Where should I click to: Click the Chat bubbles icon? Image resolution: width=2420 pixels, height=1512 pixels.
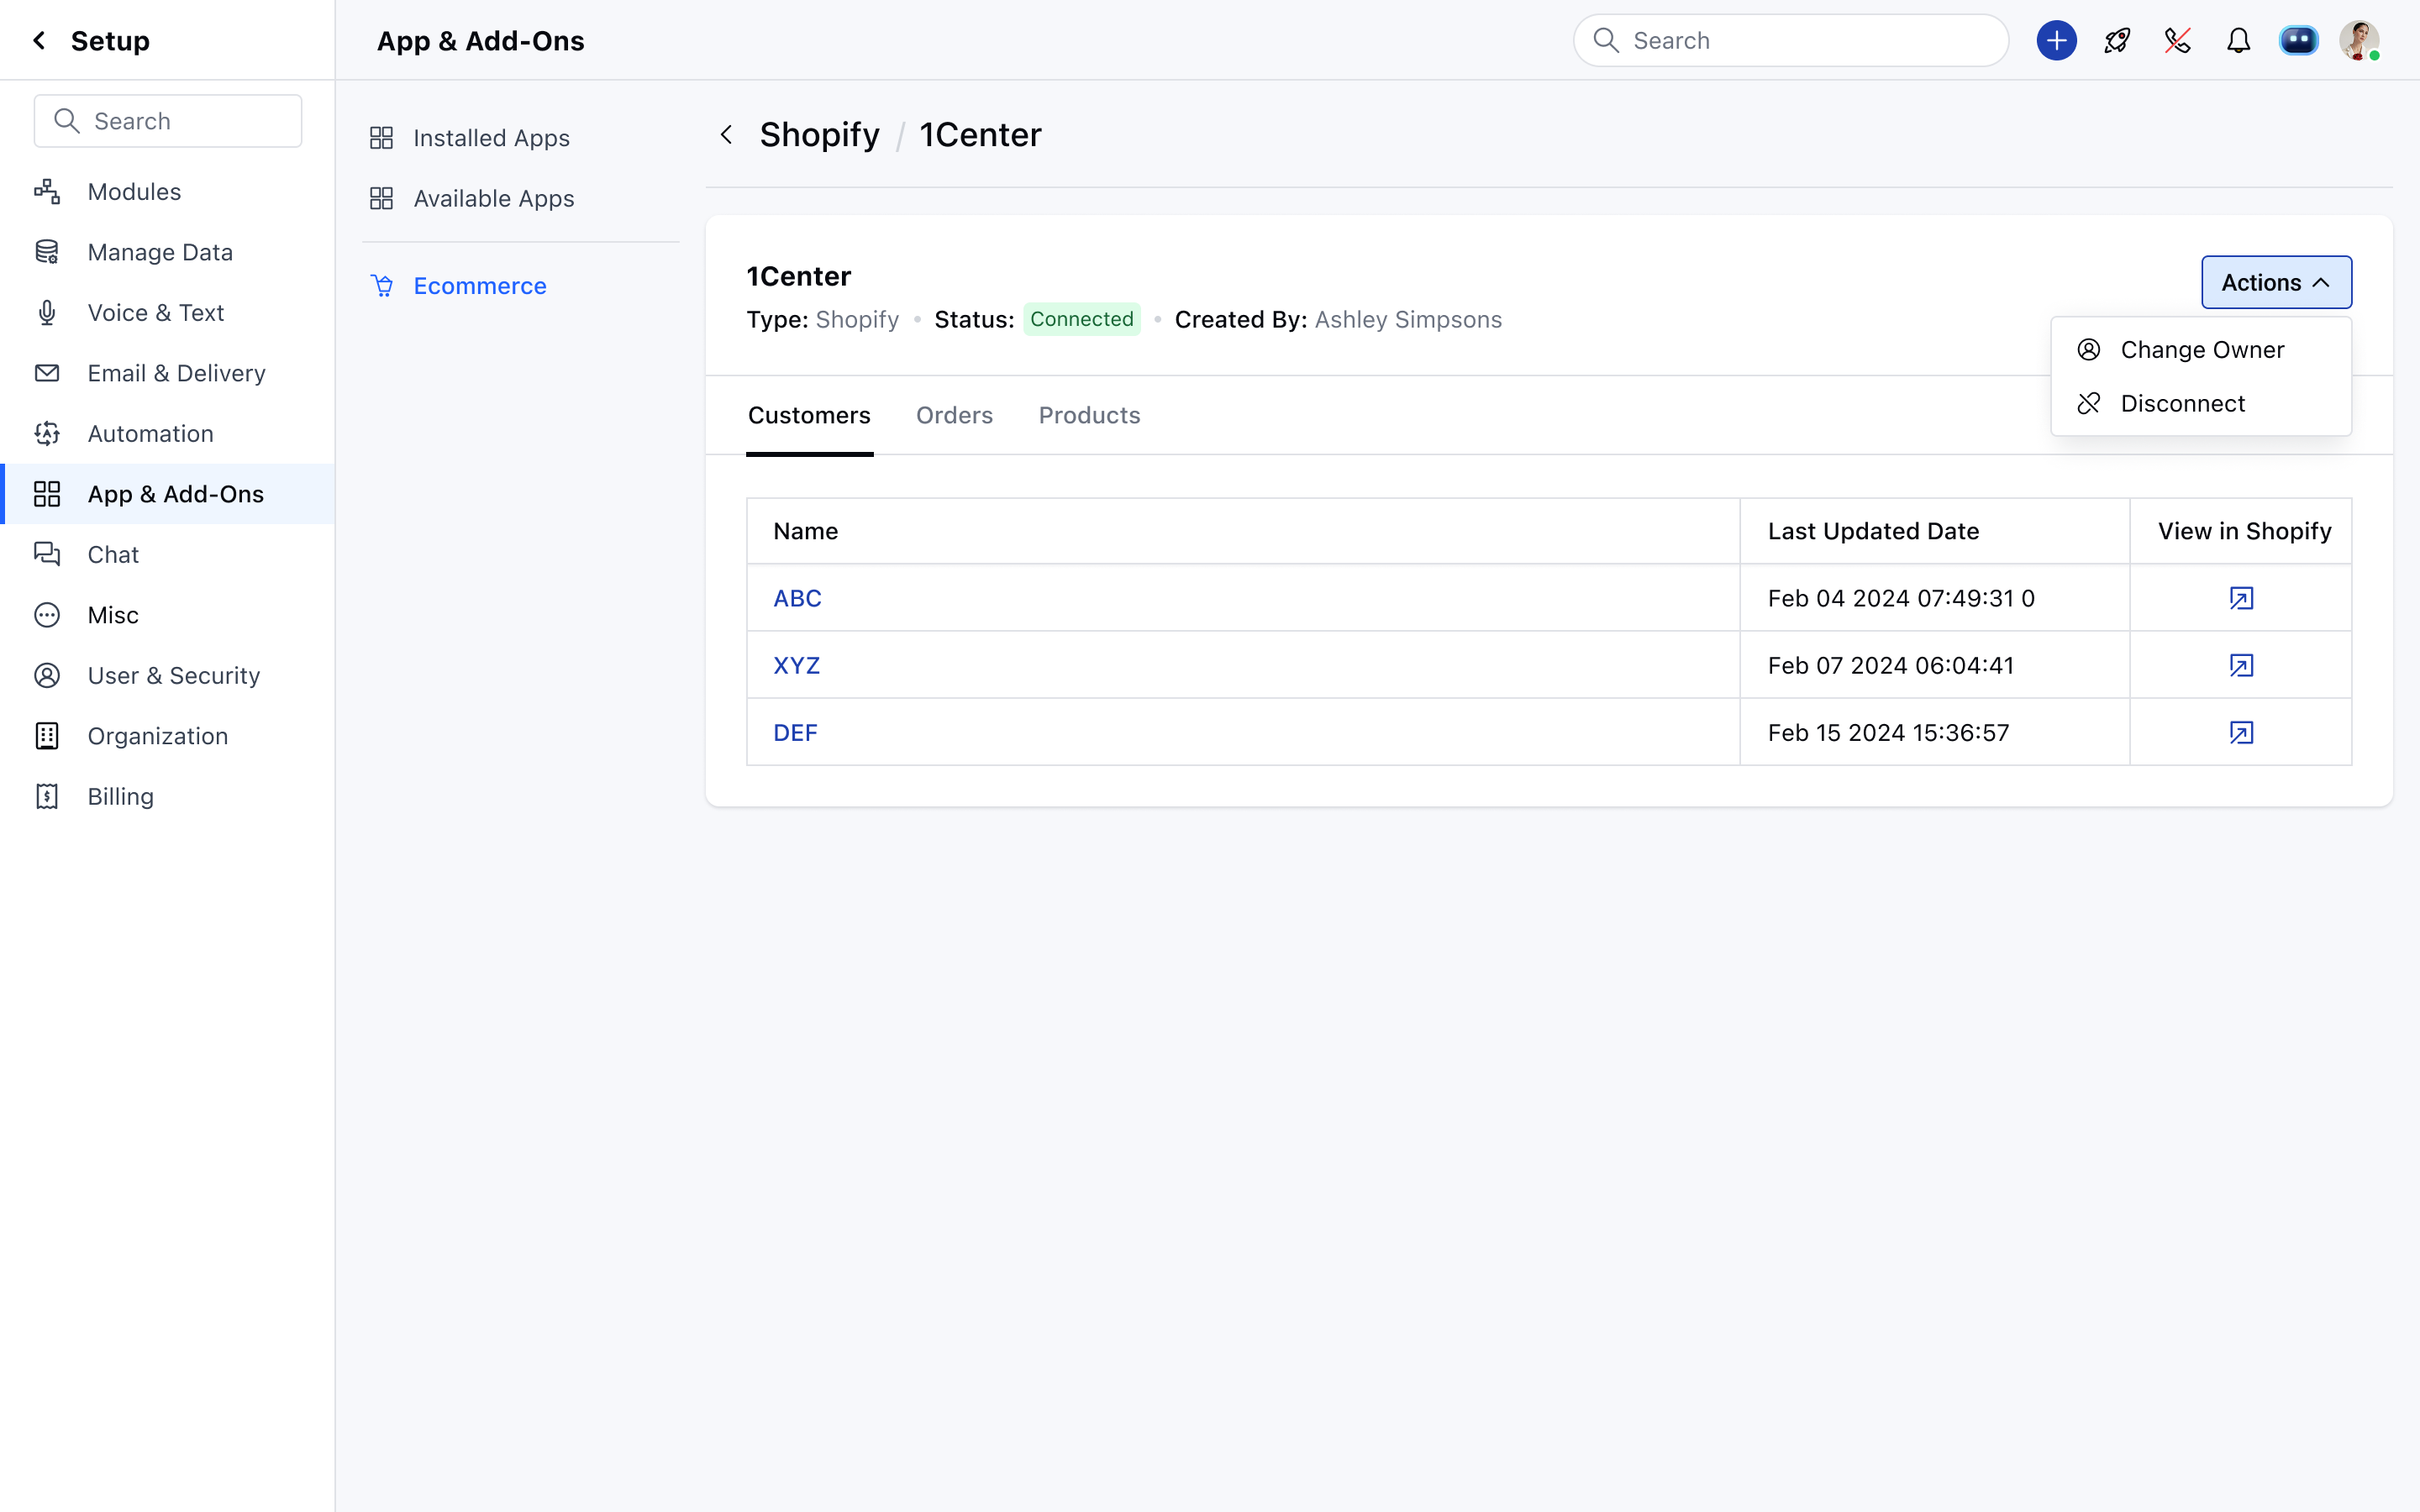[47, 554]
